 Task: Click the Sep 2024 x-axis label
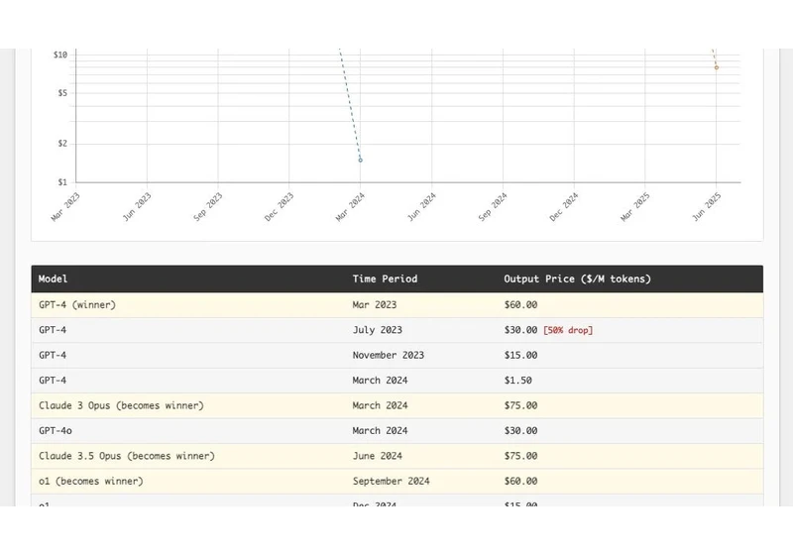pos(493,207)
